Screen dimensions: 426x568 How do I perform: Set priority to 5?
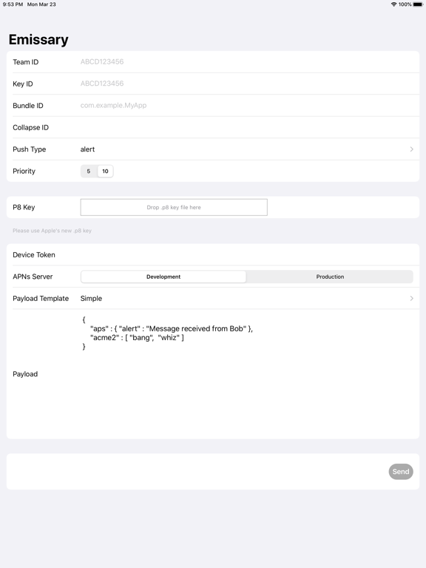click(89, 172)
